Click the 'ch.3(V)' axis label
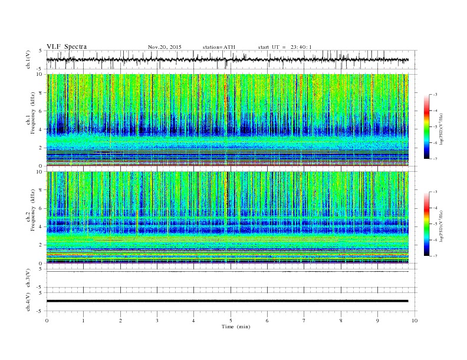Screen dimensions: 467x360 click(x=28, y=278)
